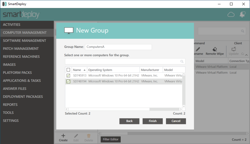This screenshot has width=250, height=144.
Task: Click the computer search field in dialog
Action: pyautogui.click(x=125, y=61)
